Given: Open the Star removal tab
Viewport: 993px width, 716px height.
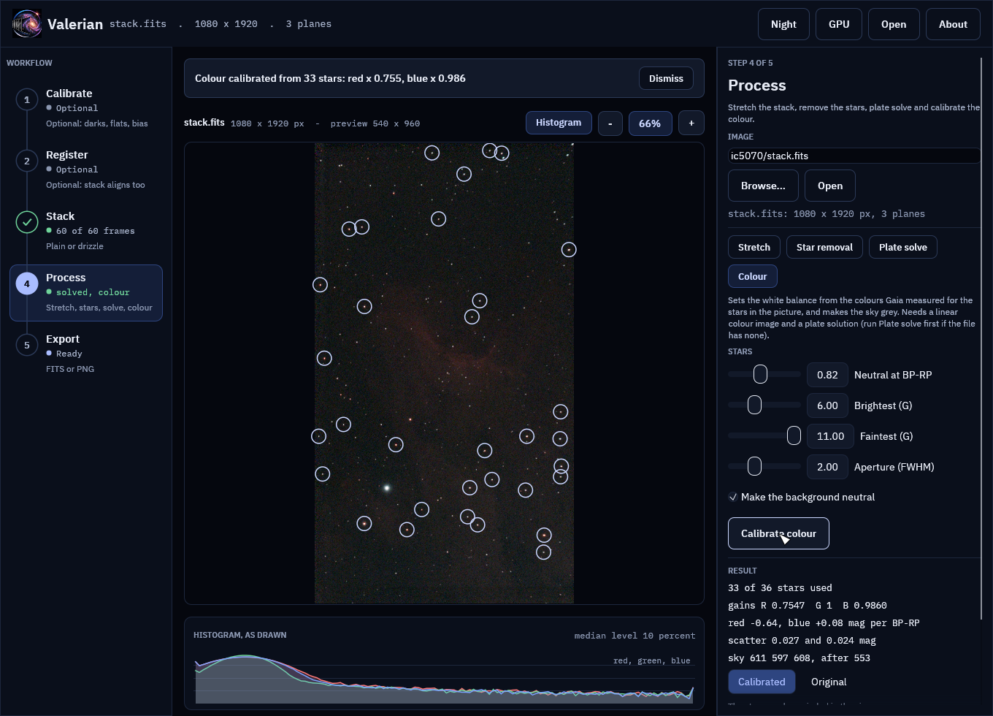Looking at the screenshot, I should 824,247.
